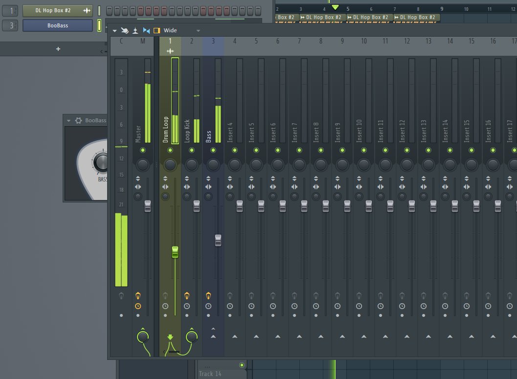Toggle the DL Hop Box #2 channel mute LED

[99, 11]
